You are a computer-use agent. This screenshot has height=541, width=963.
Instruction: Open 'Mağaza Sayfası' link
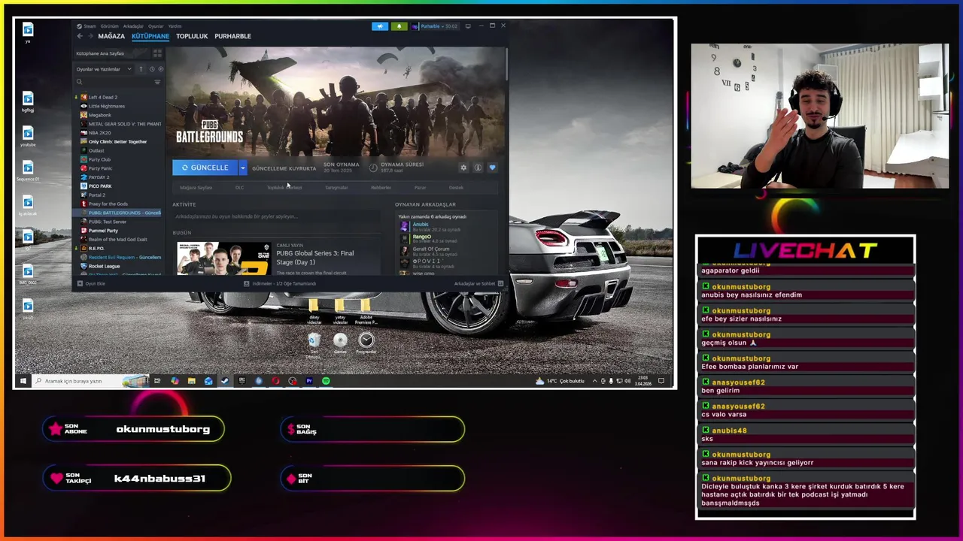[x=196, y=188]
